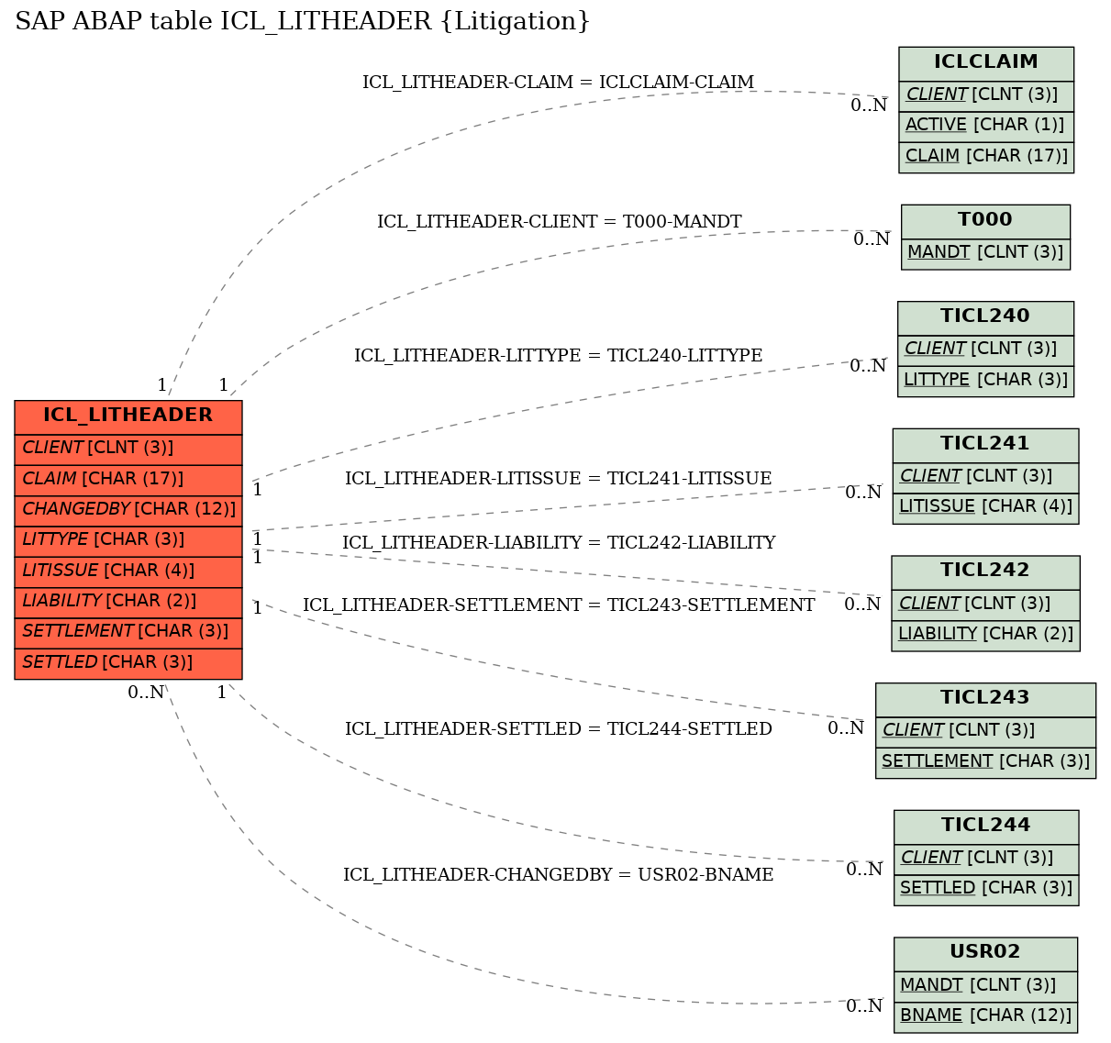1111x1043 pixels.
Task: Open the ICLCLAIM table header
Action: tap(986, 63)
